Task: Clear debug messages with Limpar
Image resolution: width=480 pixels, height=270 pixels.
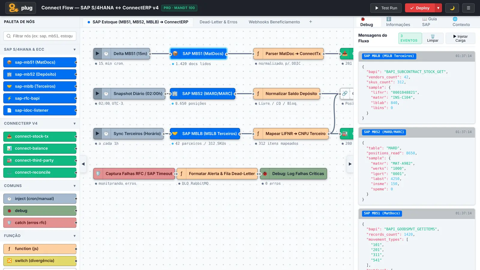Action: 433,38
